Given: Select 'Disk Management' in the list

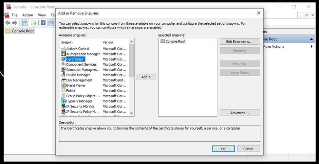Looking at the screenshot, I should click(79, 80).
